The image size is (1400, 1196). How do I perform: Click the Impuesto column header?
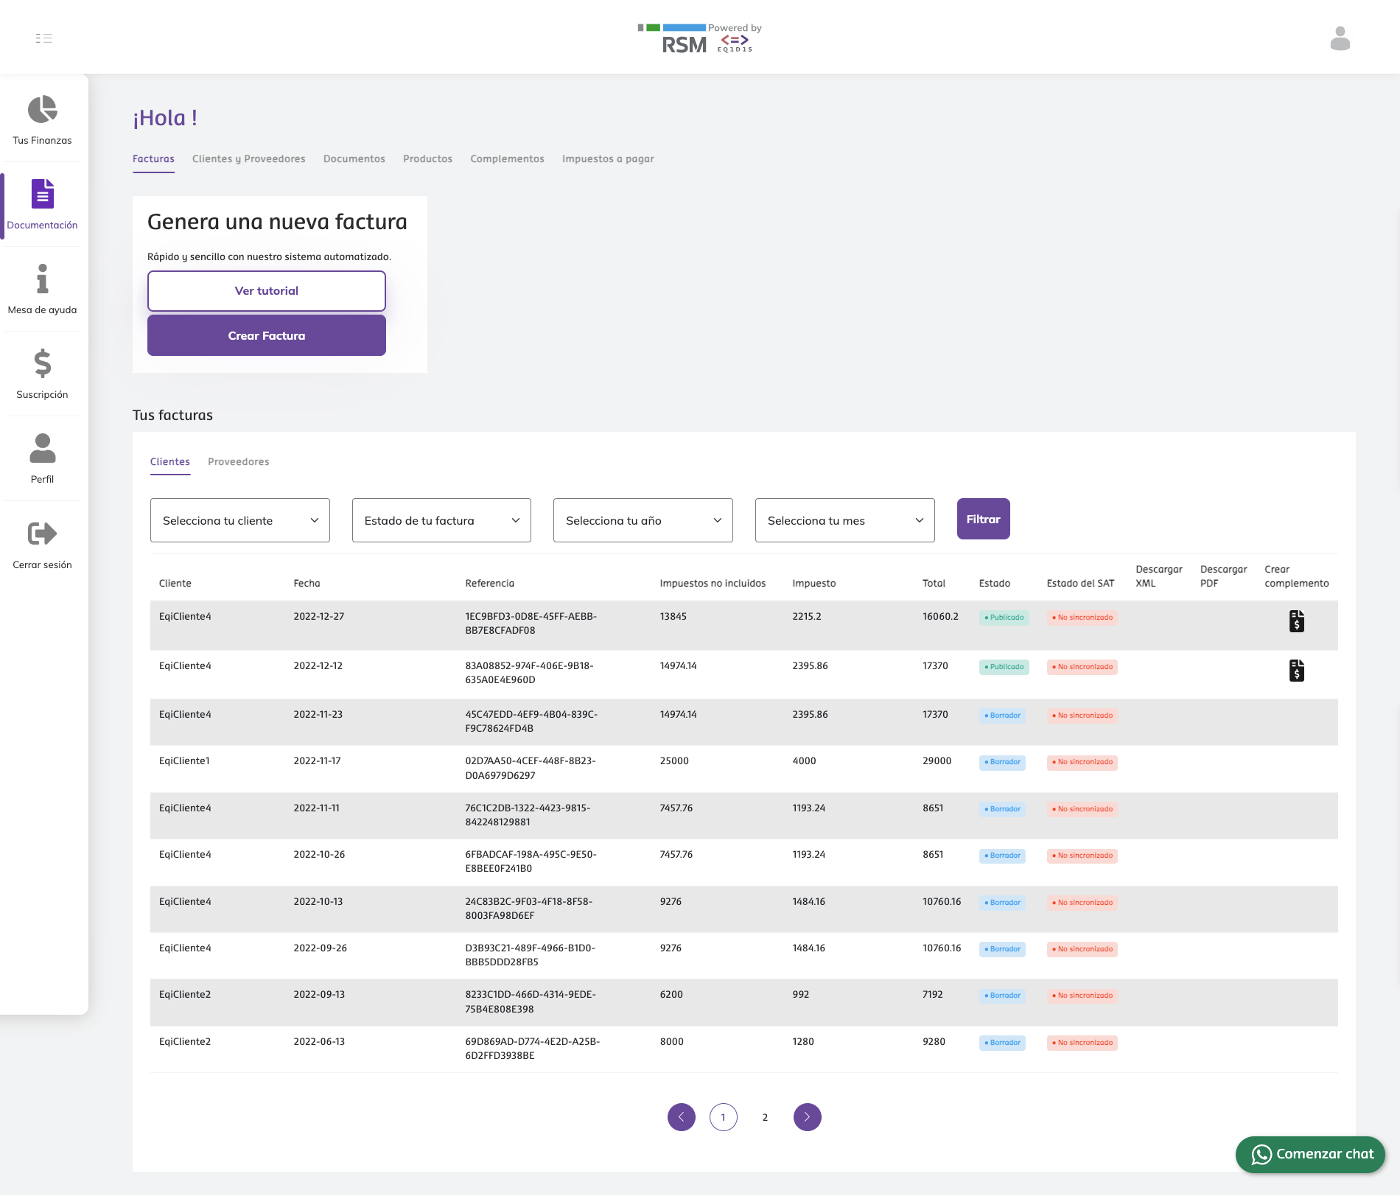pyautogui.click(x=814, y=584)
